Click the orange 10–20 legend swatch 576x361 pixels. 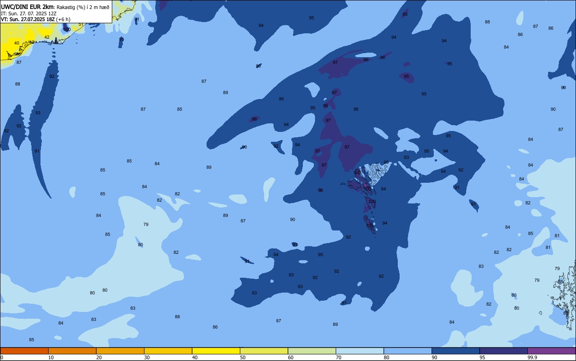(72, 351)
